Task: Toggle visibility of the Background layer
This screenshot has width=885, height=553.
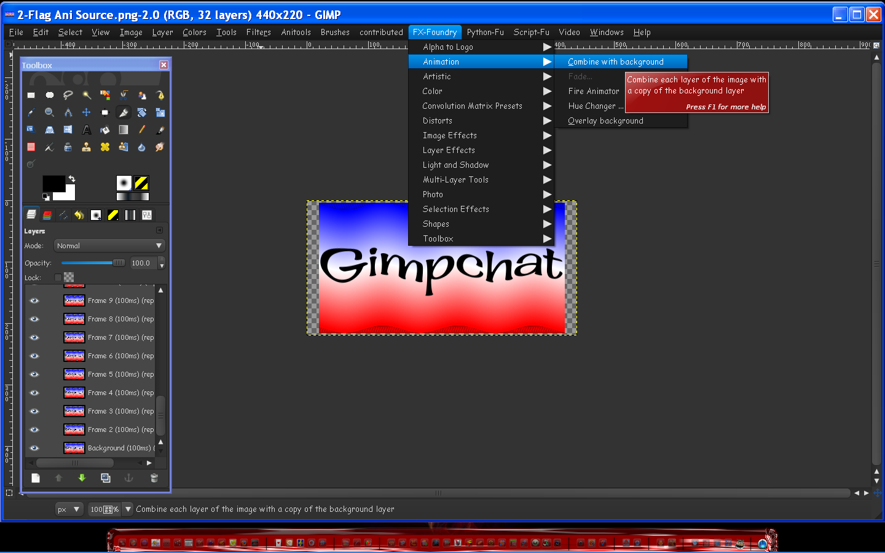Action: [x=34, y=448]
